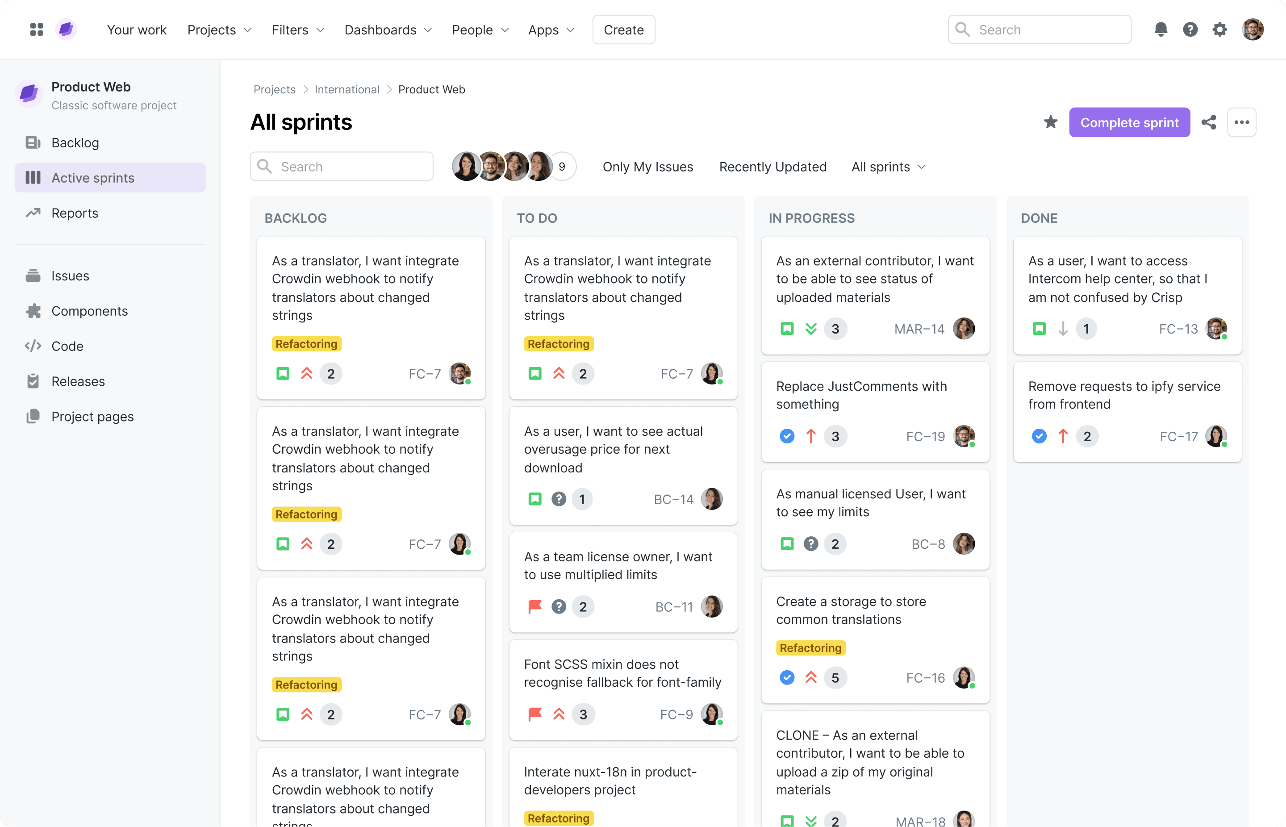This screenshot has width=1286, height=827.
Task: Open Backlog in the sidebar
Action: pyautogui.click(x=75, y=143)
